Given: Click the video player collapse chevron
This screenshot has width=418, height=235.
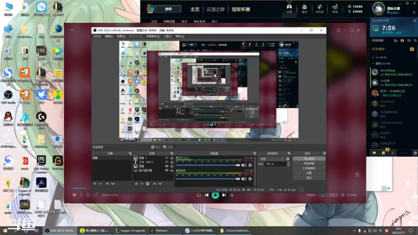Looking at the screenshot, I should (x=72, y=30).
